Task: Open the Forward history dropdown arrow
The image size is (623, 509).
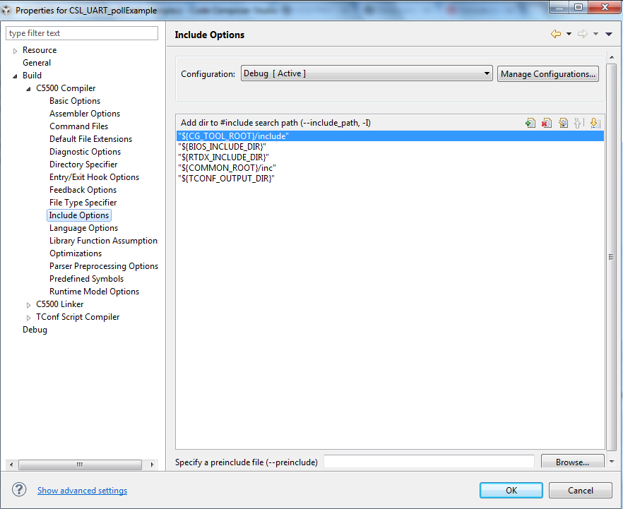Action: [595, 34]
